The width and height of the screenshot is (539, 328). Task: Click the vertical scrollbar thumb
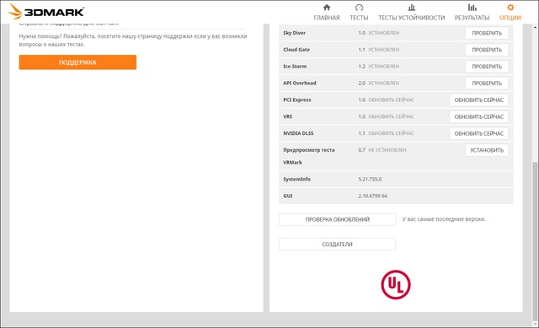tap(536, 241)
